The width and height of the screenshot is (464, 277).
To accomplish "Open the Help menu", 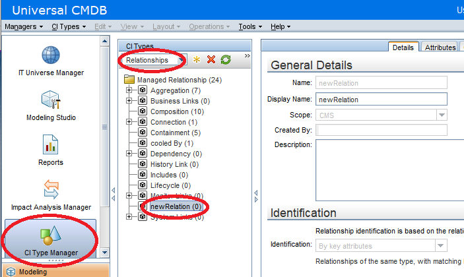I will (281, 26).
